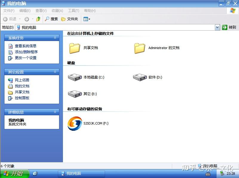Click the 后退 text label on toolbar
239x178 pixels.
click(x=13, y=19)
